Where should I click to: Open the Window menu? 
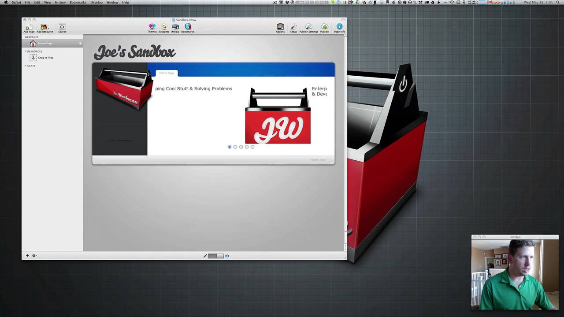[112, 2]
